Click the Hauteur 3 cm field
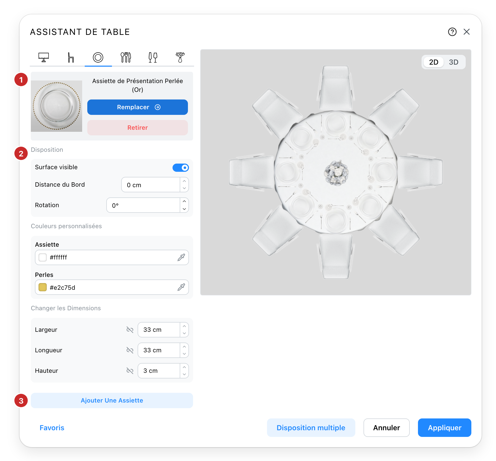This screenshot has height=461, width=496. coord(159,371)
